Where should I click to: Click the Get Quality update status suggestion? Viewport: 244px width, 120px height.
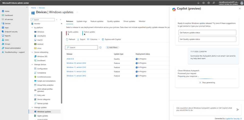point(207,39)
